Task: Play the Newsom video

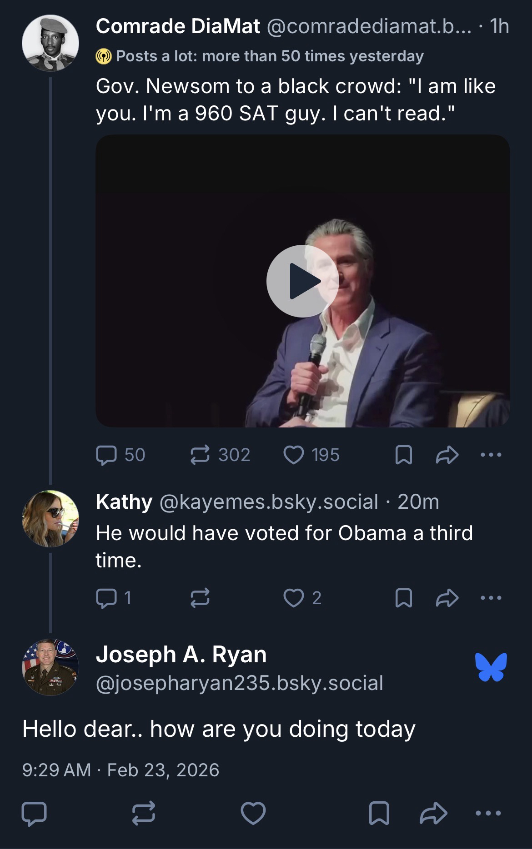Action: pyautogui.click(x=302, y=281)
